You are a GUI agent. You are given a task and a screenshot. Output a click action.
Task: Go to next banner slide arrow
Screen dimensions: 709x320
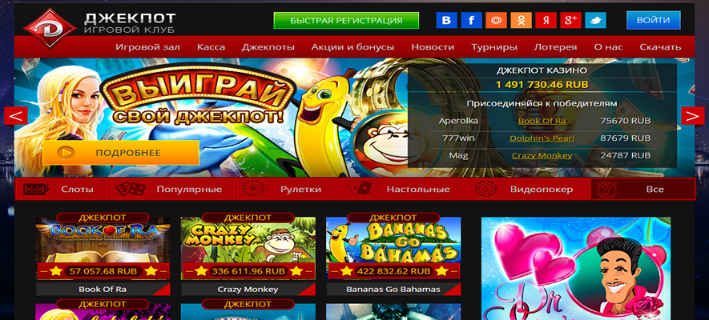(693, 116)
